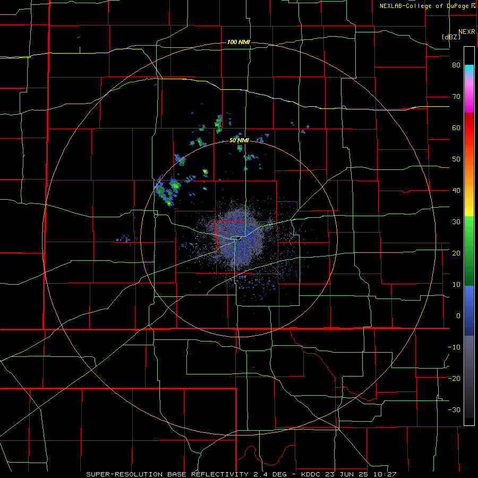
Task: Click the -10 dBZ legend value
Action: coord(454,347)
